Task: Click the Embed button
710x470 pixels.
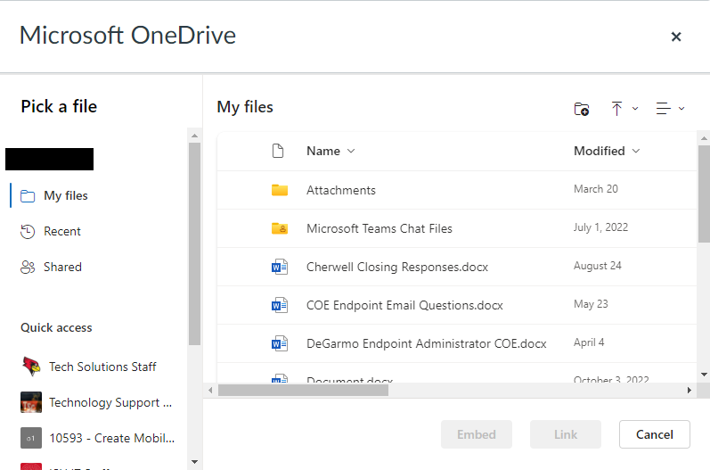Action: (x=477, y=434)
